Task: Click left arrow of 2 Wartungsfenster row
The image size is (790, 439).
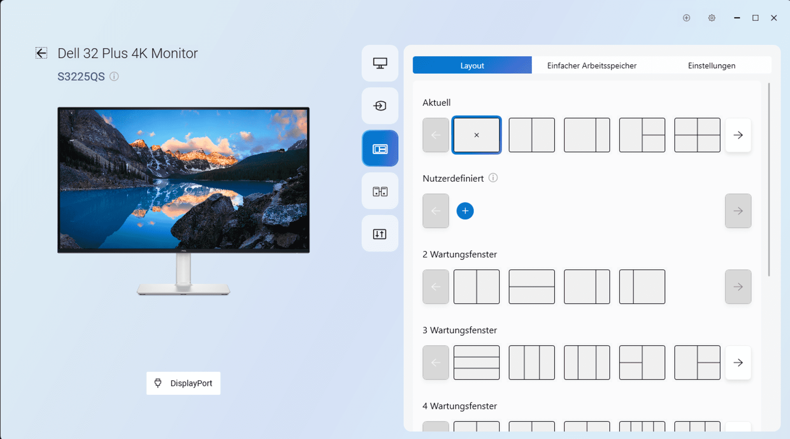Action: (436, 287)
